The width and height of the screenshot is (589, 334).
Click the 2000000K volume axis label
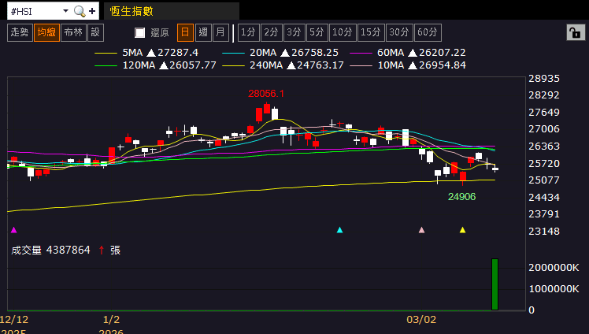pos(554,268)
